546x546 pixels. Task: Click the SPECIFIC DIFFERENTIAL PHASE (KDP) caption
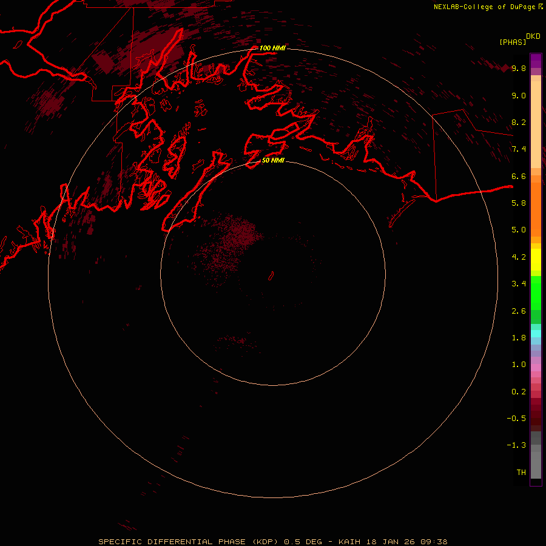point(189,542)
